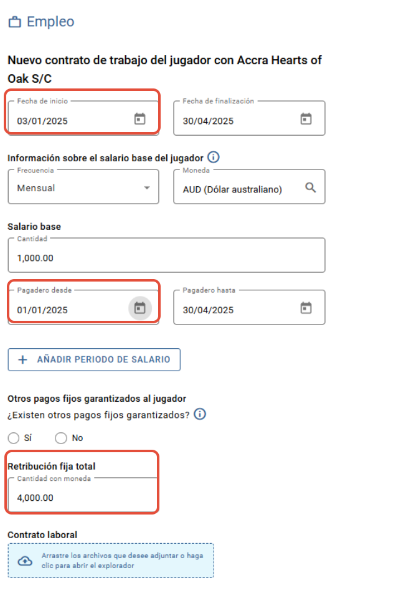Click the Contrato laboral file upload area
The image size is (406, 593).
click(111, 561)
